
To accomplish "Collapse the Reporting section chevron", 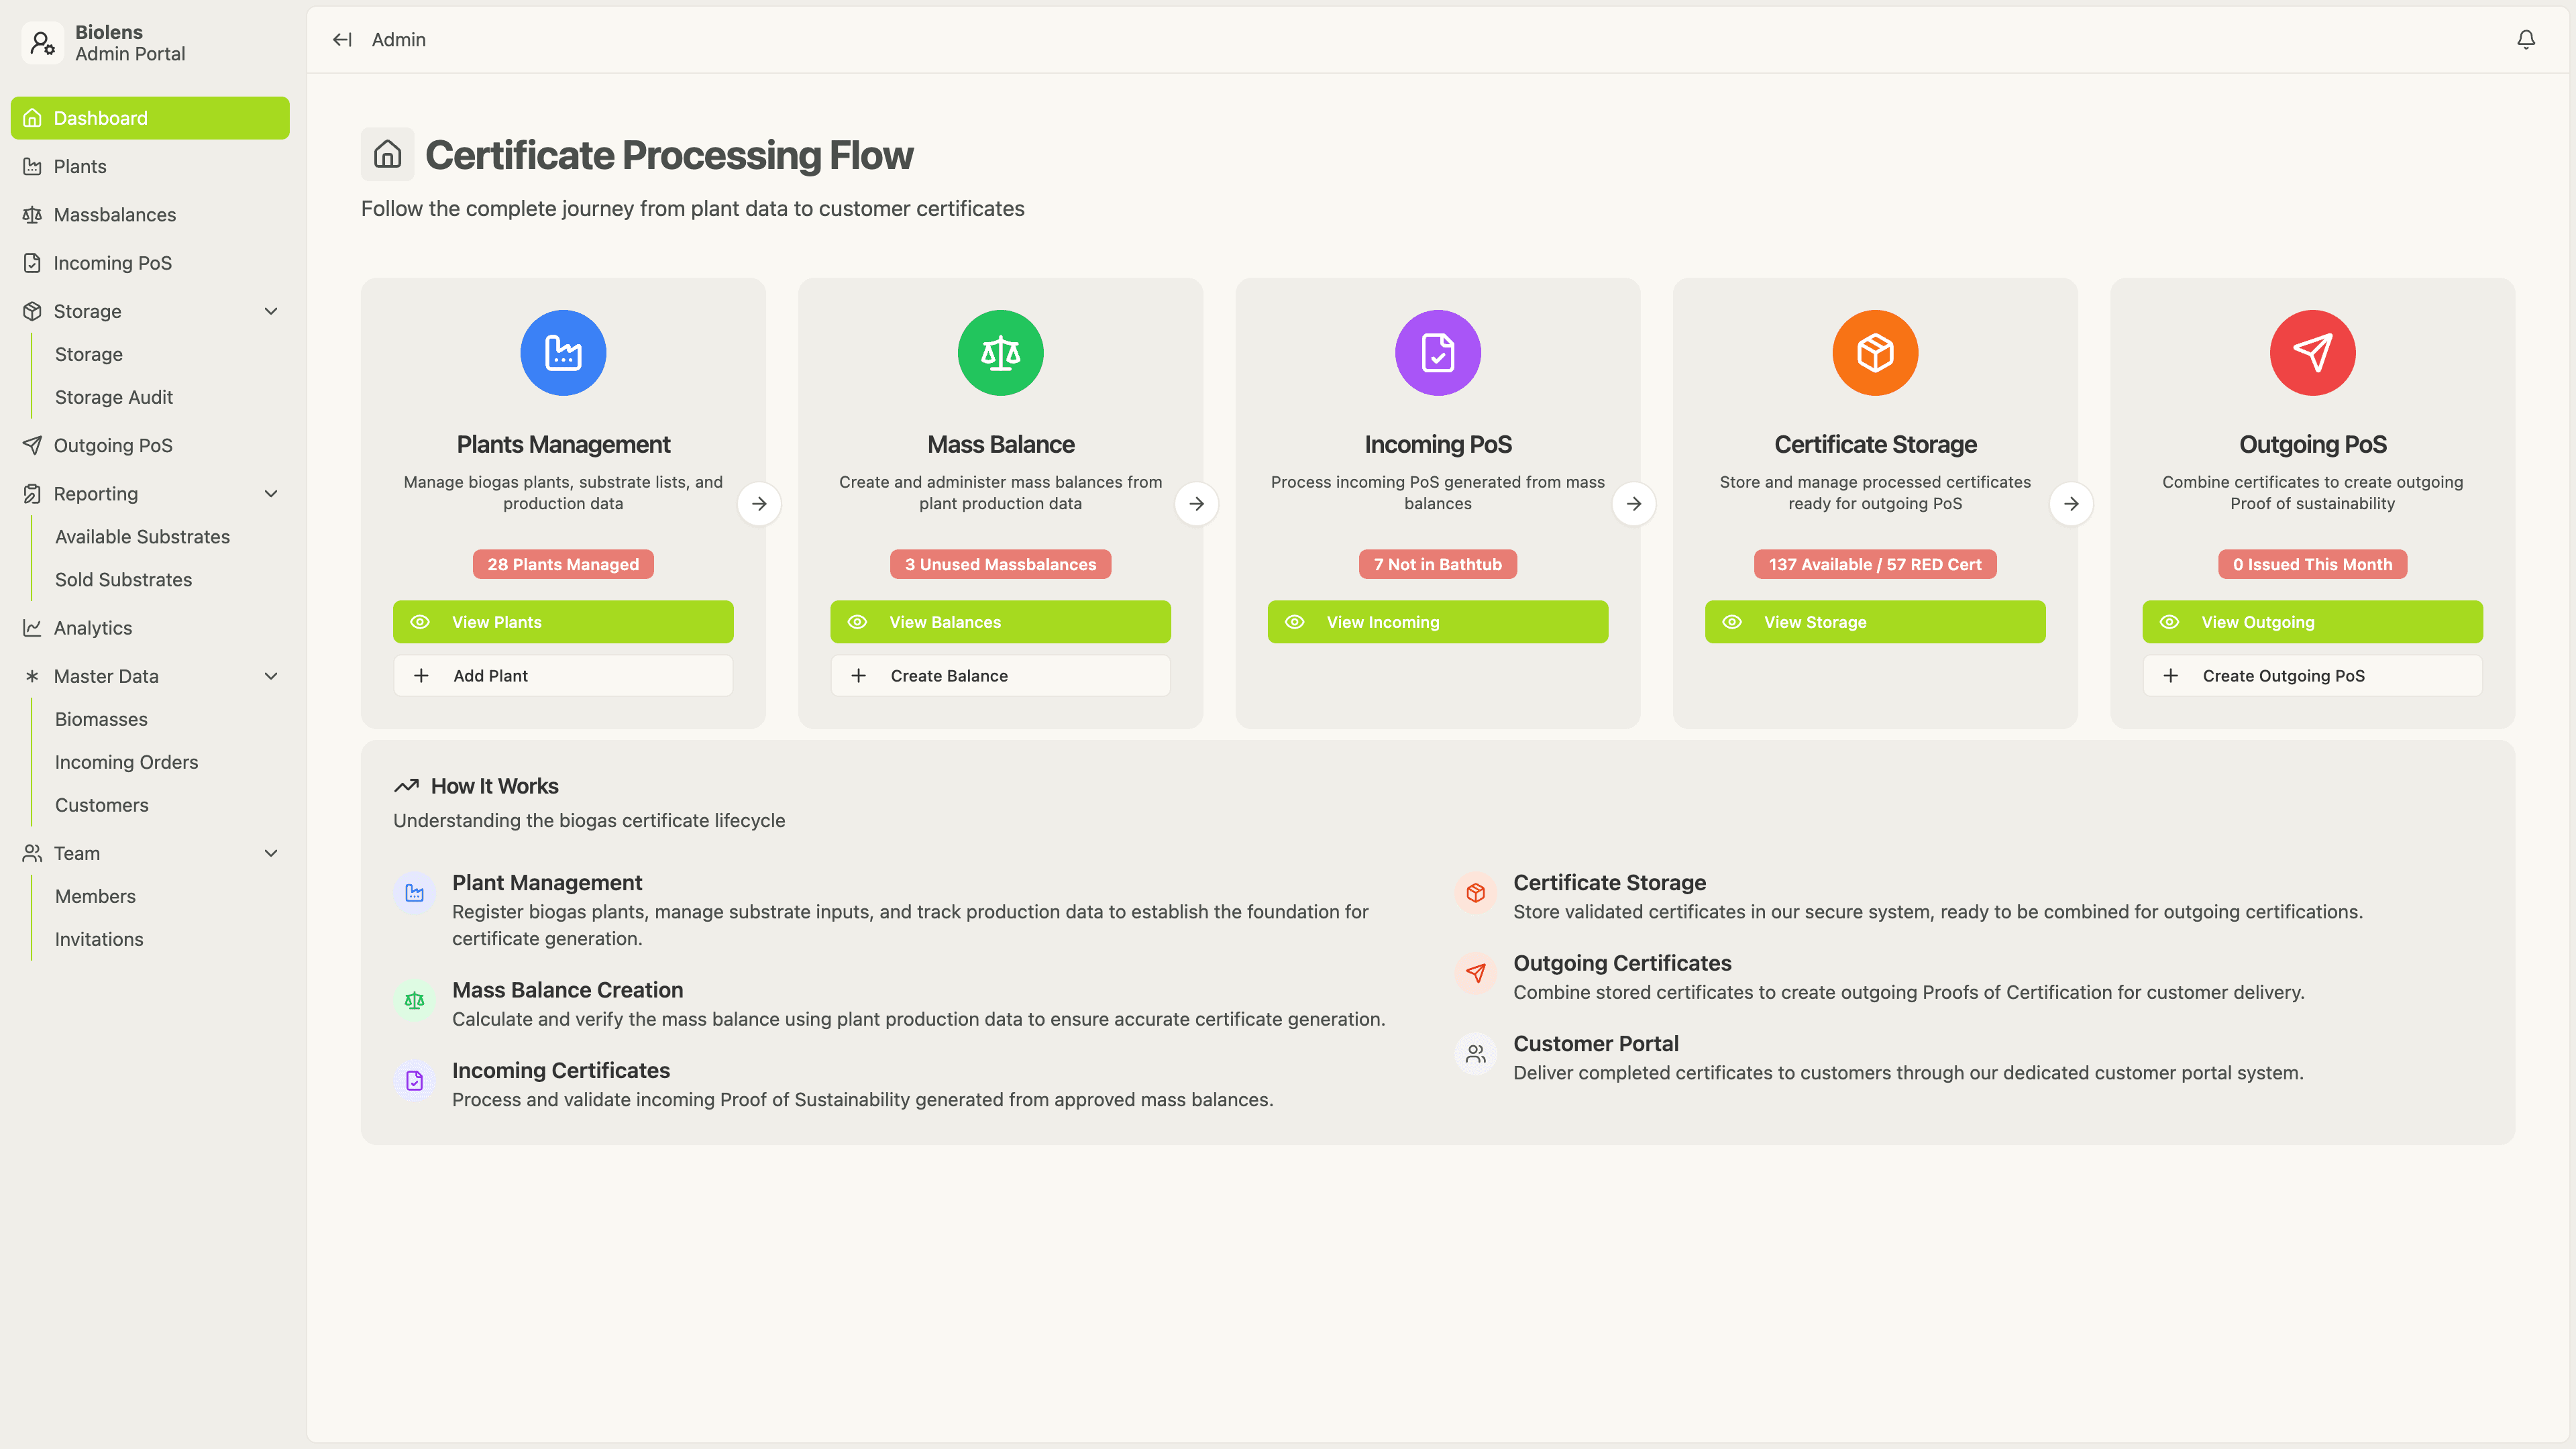I will 270,493.
